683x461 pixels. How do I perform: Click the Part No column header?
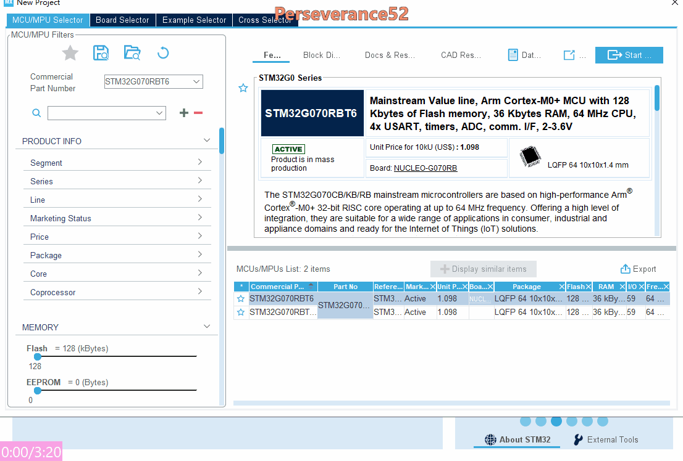coord(345,287)
